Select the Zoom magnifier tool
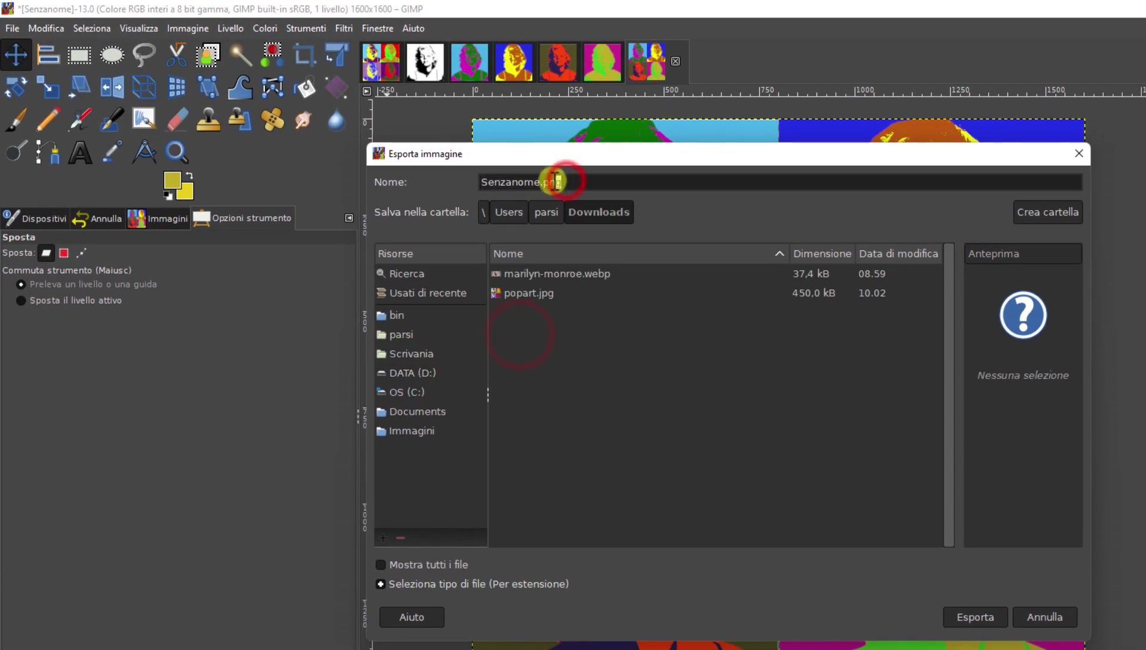Image resolution: width=1146 pixels, height=650 pixels. point(176,151)
